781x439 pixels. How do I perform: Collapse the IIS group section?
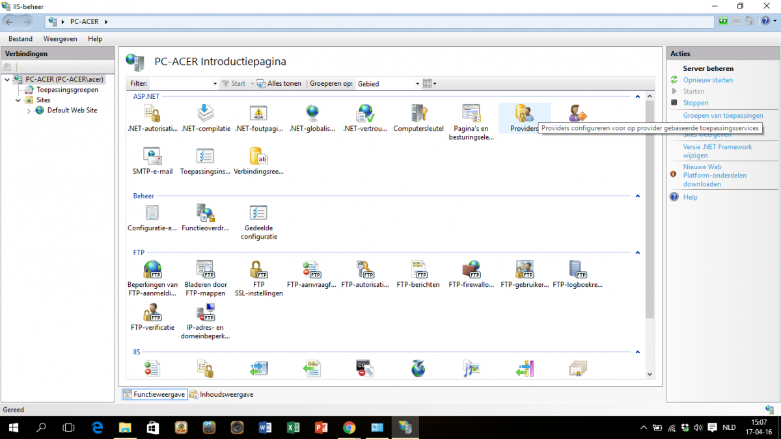[x=638, y=352]
